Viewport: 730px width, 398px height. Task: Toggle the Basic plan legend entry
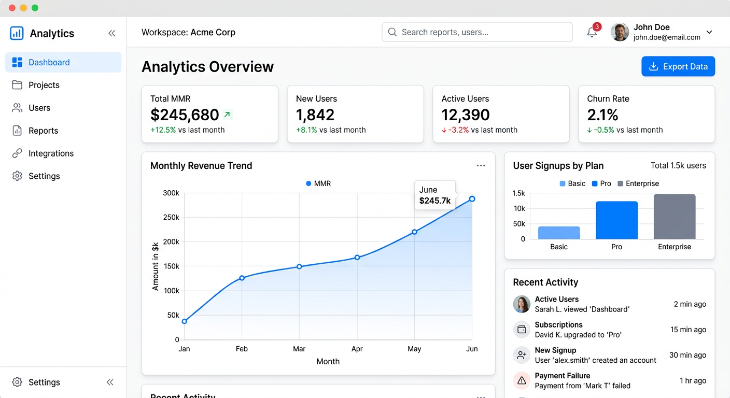(x=572, y=183)
